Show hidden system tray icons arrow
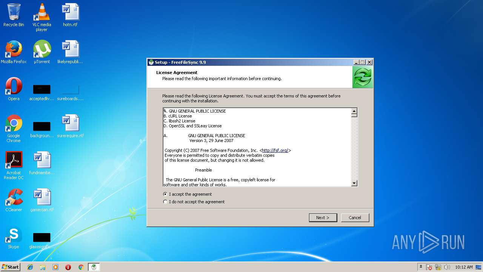Viewport: 483px width, 272px height. 421,267
